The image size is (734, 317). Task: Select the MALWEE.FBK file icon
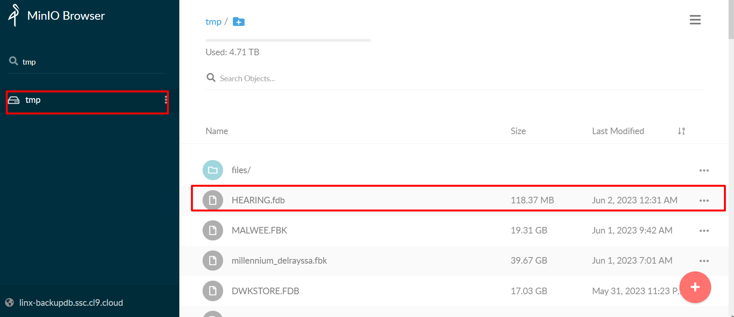(x=213, y=230)
